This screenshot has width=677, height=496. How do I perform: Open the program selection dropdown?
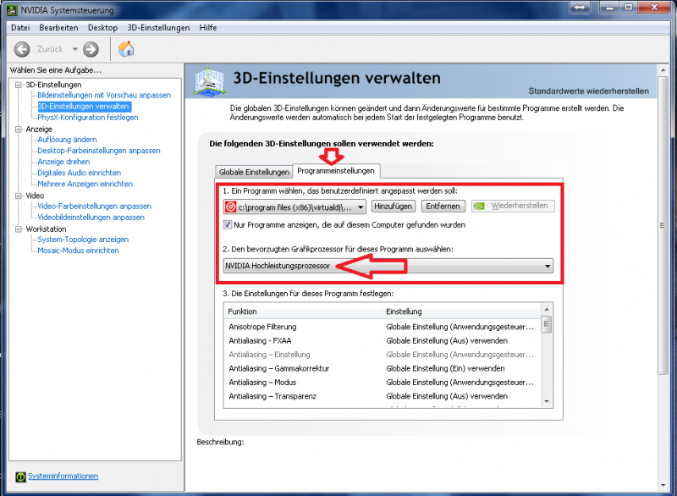coord(294,207)
